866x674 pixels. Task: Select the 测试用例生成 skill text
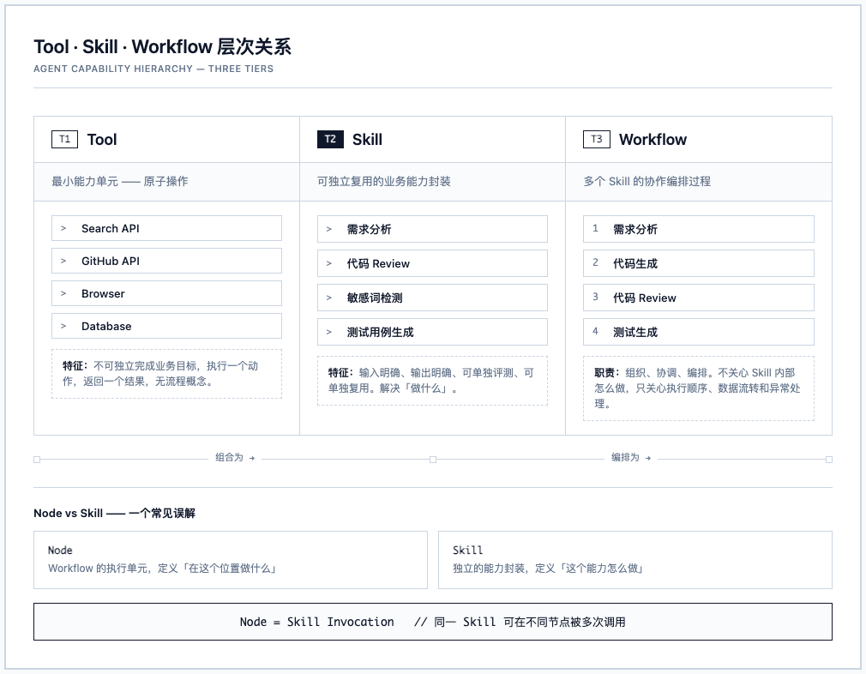[380, 332]
